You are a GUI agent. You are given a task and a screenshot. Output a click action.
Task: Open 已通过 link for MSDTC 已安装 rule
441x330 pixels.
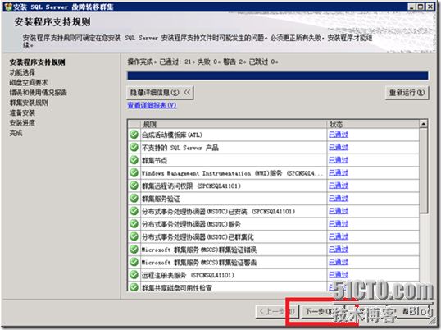[x=339, y=211]
